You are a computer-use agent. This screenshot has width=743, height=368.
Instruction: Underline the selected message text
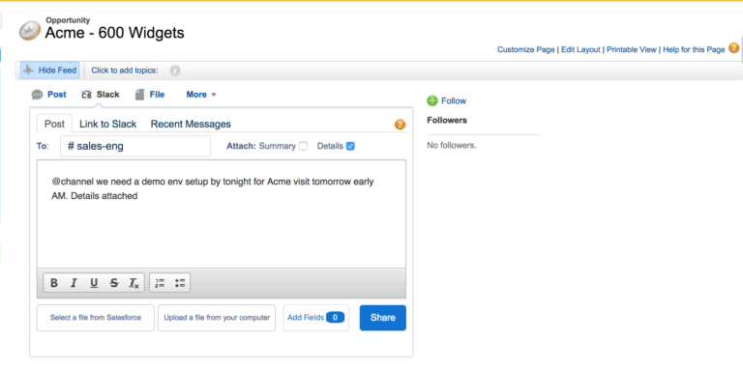[94, 283]
